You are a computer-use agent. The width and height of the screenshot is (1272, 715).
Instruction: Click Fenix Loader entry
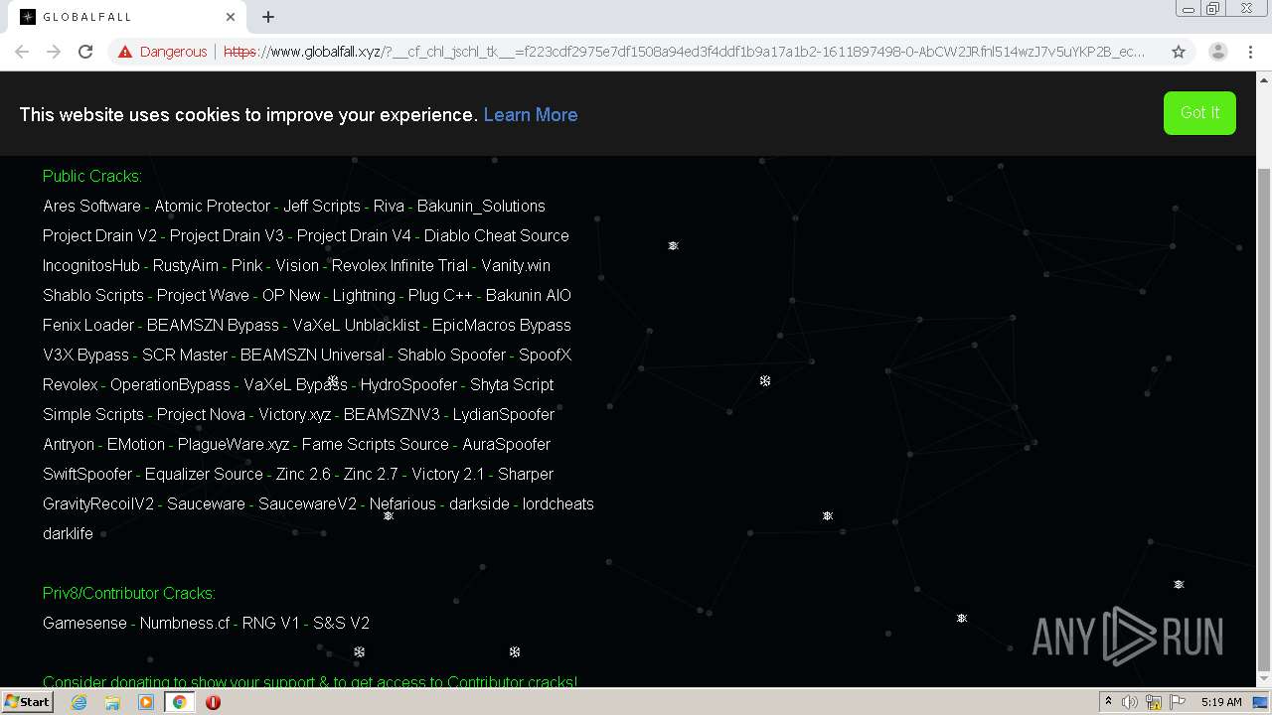click(88, 325)
